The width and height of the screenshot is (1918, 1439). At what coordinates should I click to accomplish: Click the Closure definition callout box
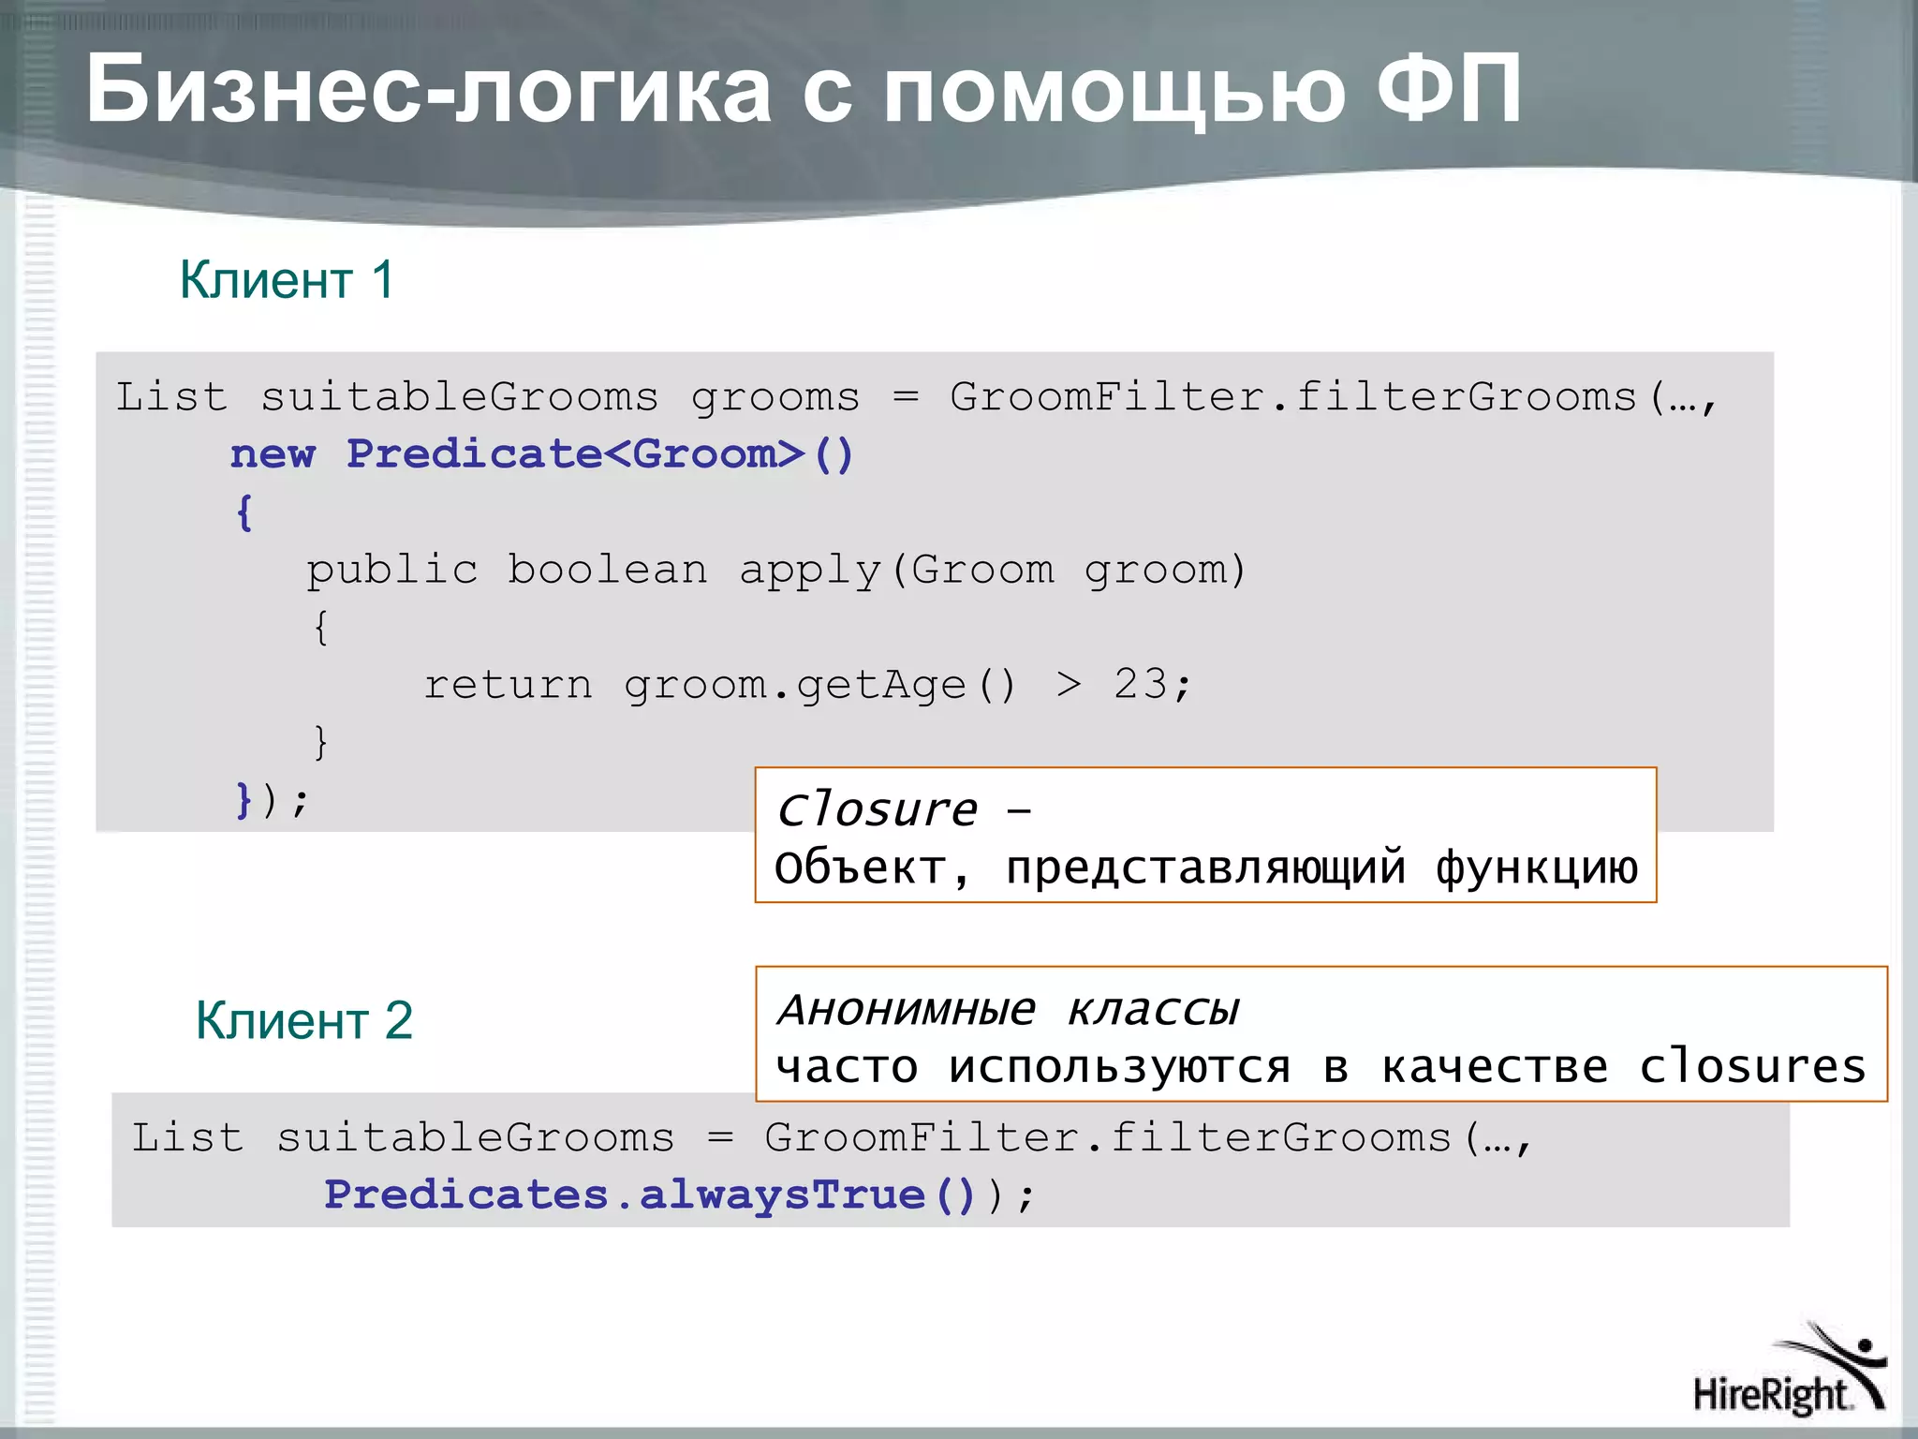tap(1205, 835)
